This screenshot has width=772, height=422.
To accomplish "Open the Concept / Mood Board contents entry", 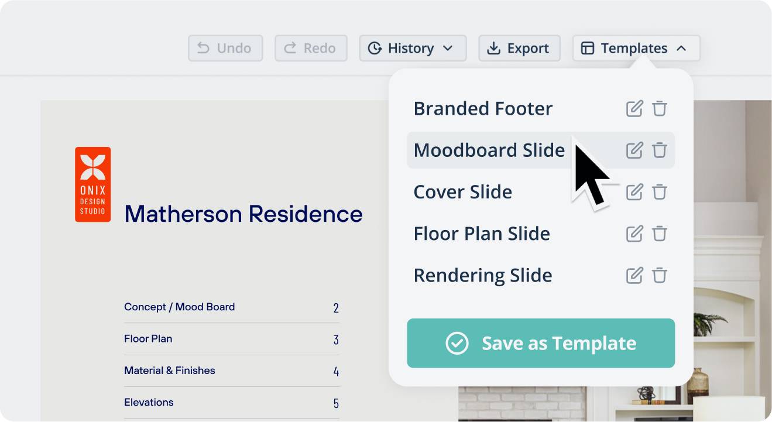I will pos(179,307).
